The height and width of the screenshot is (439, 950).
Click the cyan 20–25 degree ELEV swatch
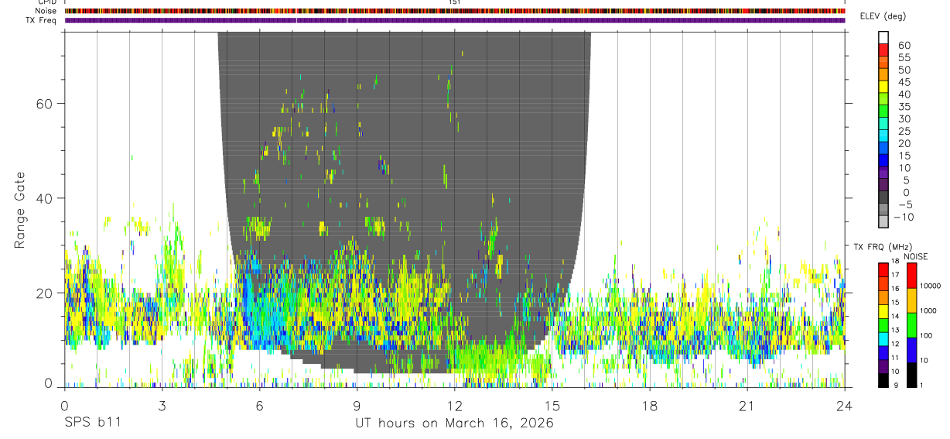tap(883, 135)
